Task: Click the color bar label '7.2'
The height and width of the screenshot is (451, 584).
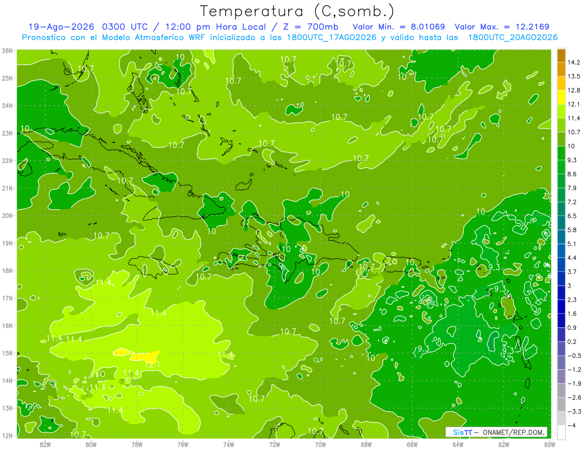Action: coord(572,202)
